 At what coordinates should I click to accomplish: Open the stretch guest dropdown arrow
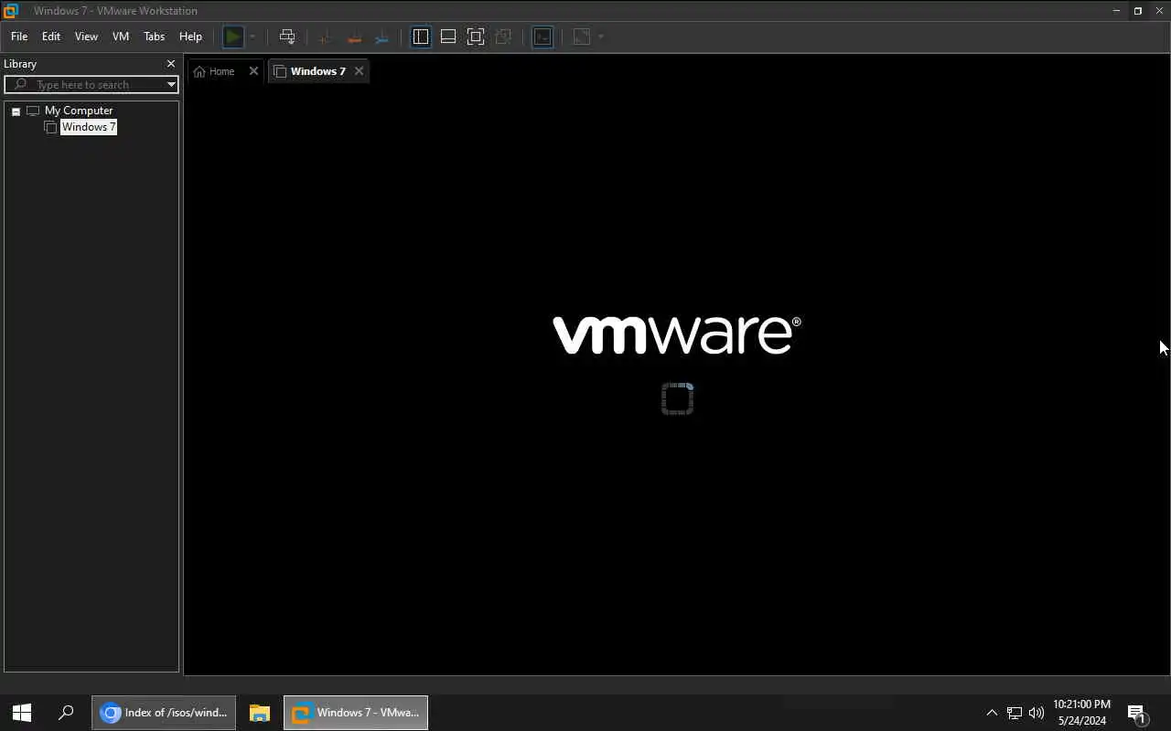(601, 37)
